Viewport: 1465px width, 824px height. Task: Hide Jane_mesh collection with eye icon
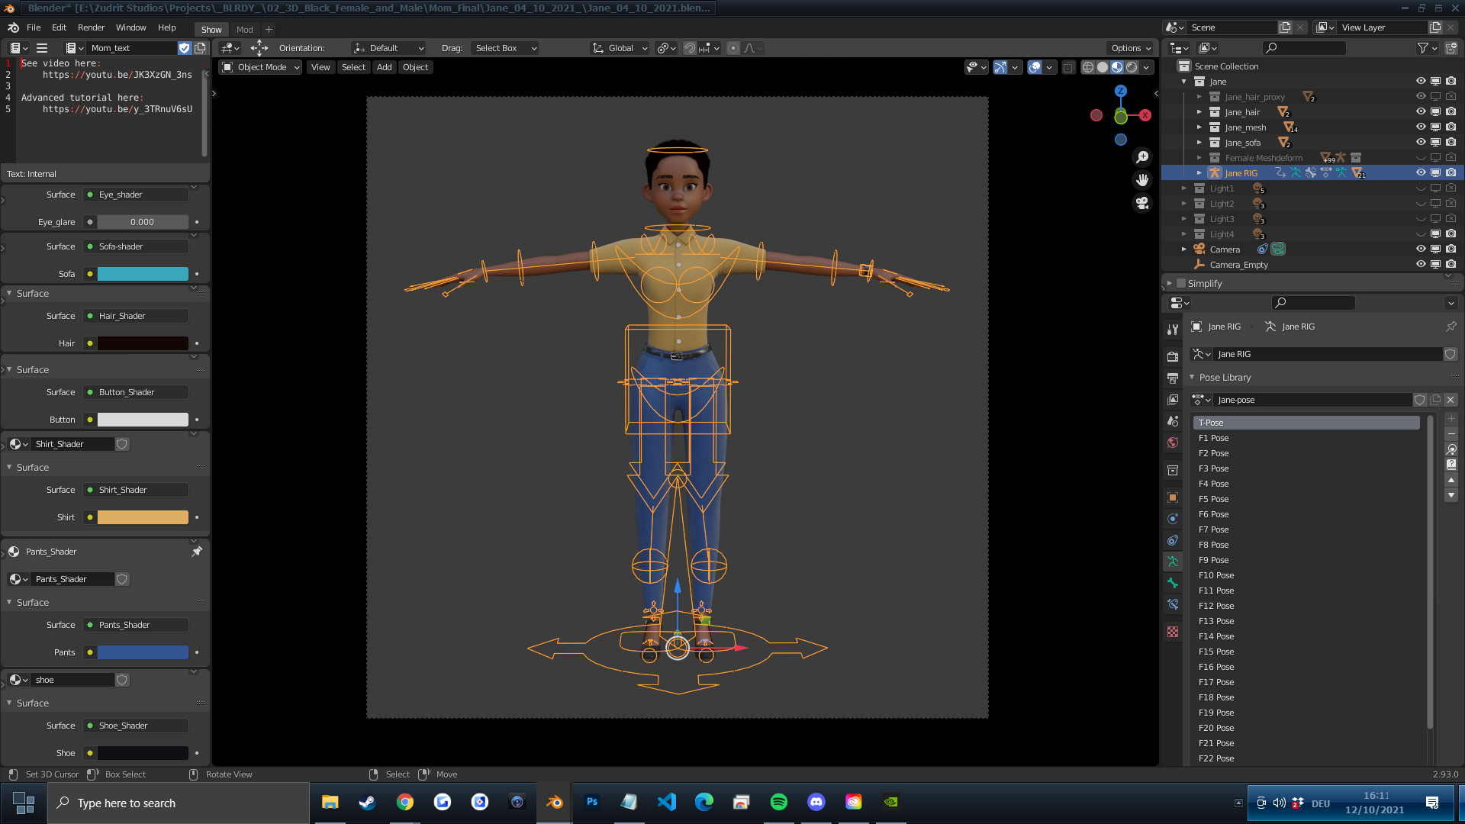(1421, 127)
